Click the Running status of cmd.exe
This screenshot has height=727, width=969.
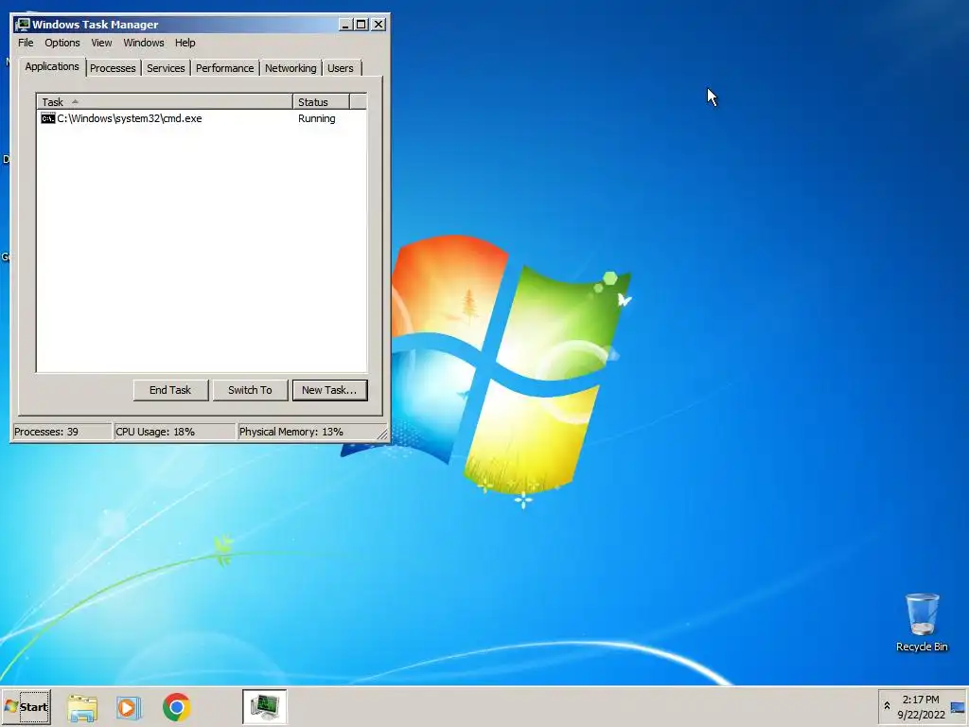coord(316,118)
